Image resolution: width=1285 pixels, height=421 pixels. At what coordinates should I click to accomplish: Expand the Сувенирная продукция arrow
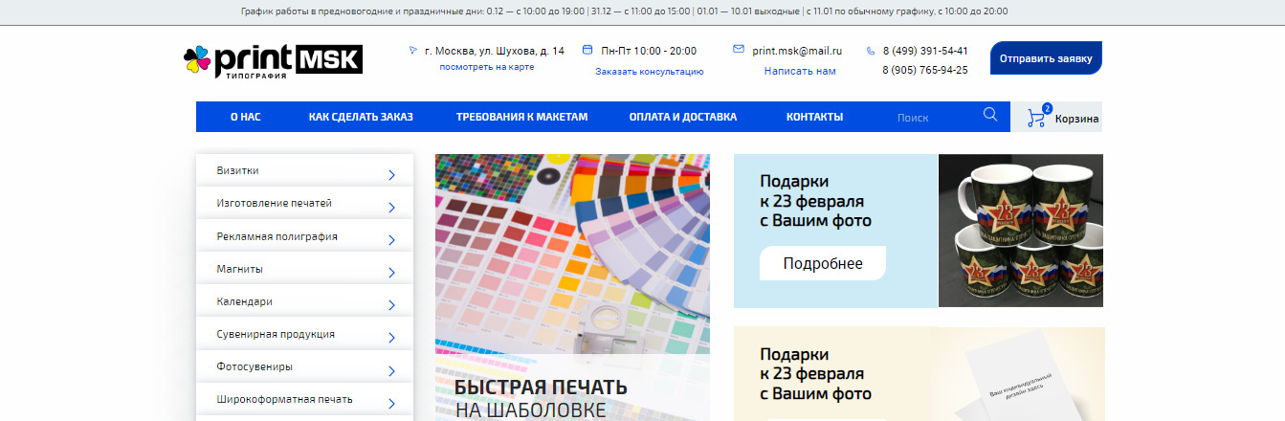(392, 339)
